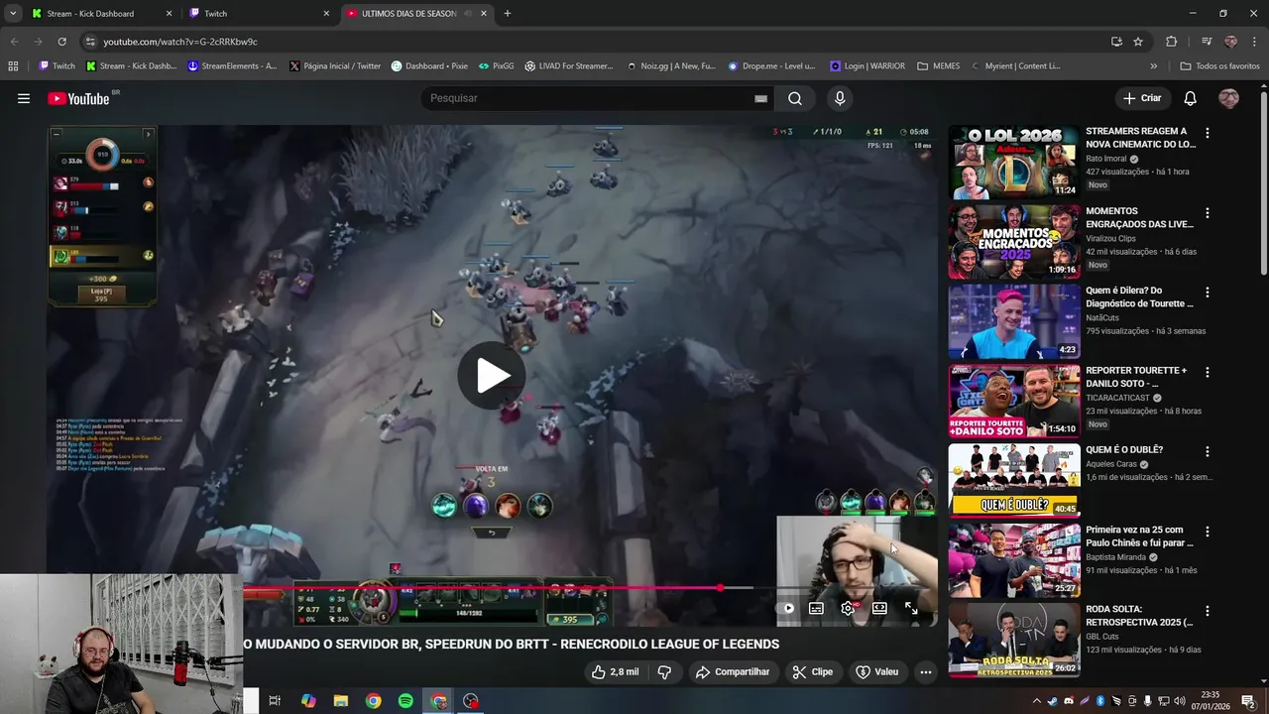The image size is (1269, 714).
Task: Open Task View on the taskbar
Action: [275, 701]
